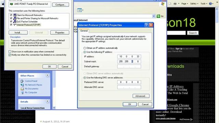This screenshot has height=123, width=219.
Task: Click the browser Help icon in command bar
Action: pos(210,4)
